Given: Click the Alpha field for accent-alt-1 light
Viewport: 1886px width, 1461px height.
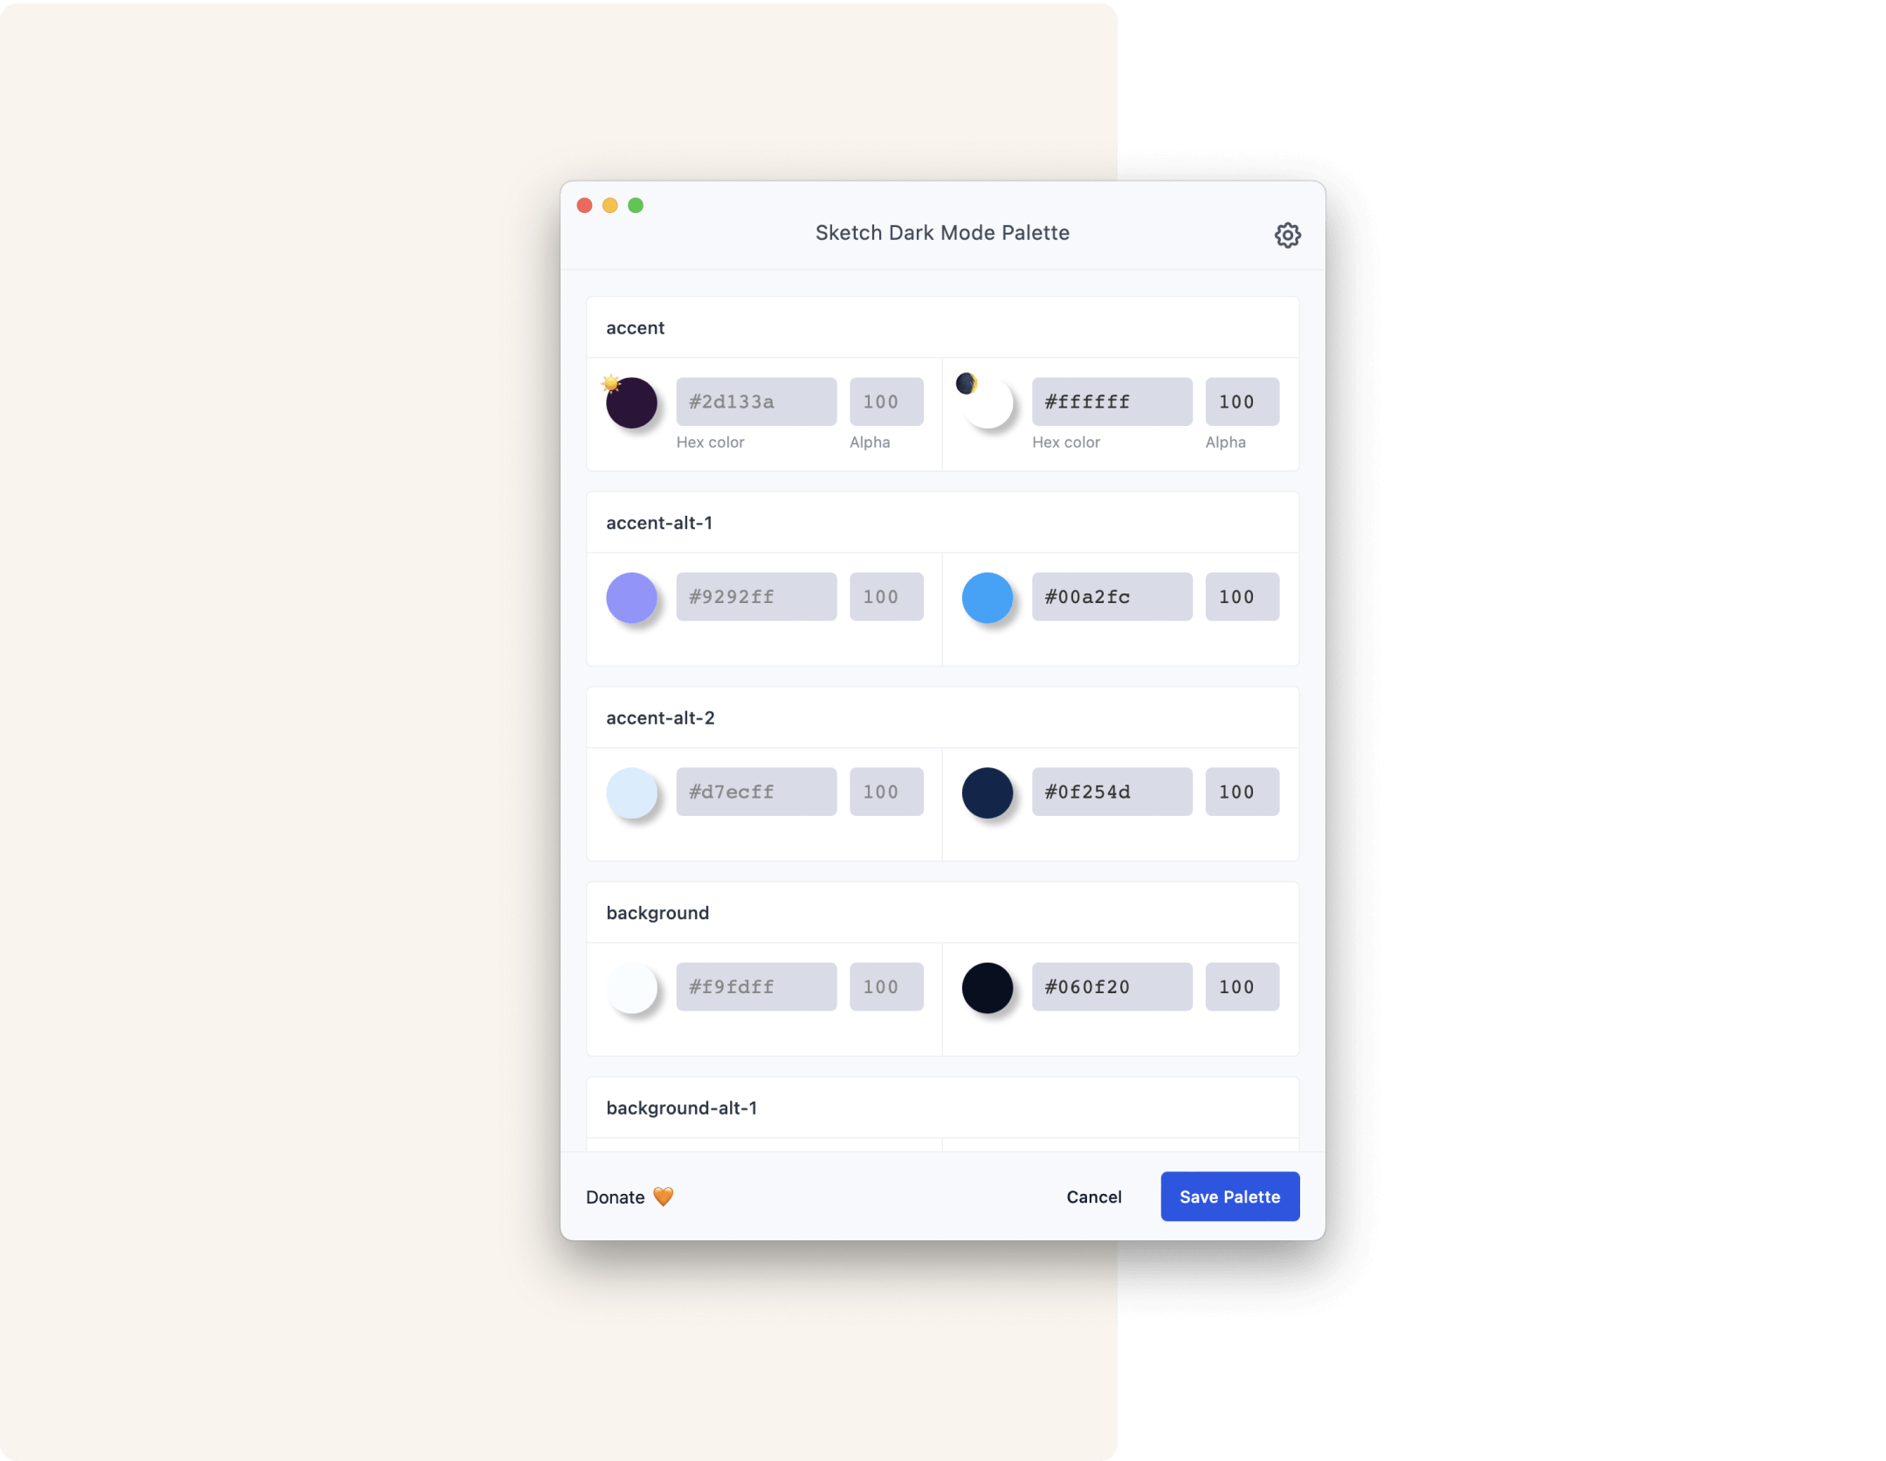Looking at the screenshot, I should click(880, 595).
